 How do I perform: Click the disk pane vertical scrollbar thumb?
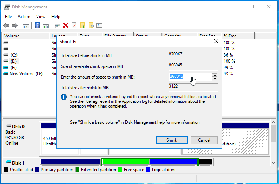273,134
